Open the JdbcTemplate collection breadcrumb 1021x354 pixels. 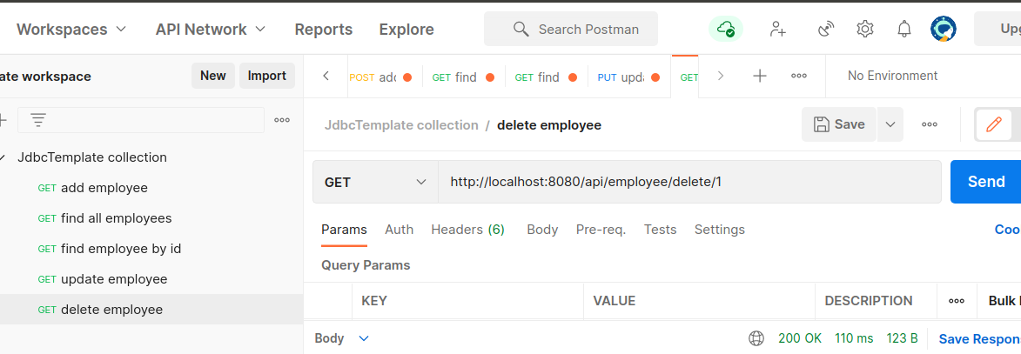tap(401, 125)
